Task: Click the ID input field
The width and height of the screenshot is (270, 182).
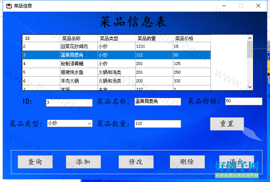Action: tap(69, 103)
